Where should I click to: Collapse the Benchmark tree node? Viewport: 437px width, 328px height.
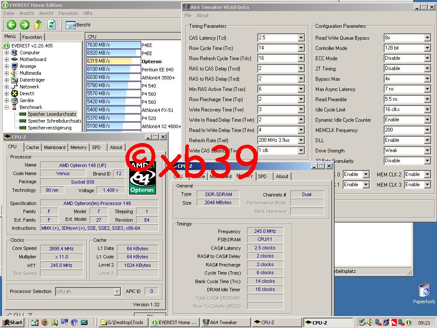tap(7, 107)
